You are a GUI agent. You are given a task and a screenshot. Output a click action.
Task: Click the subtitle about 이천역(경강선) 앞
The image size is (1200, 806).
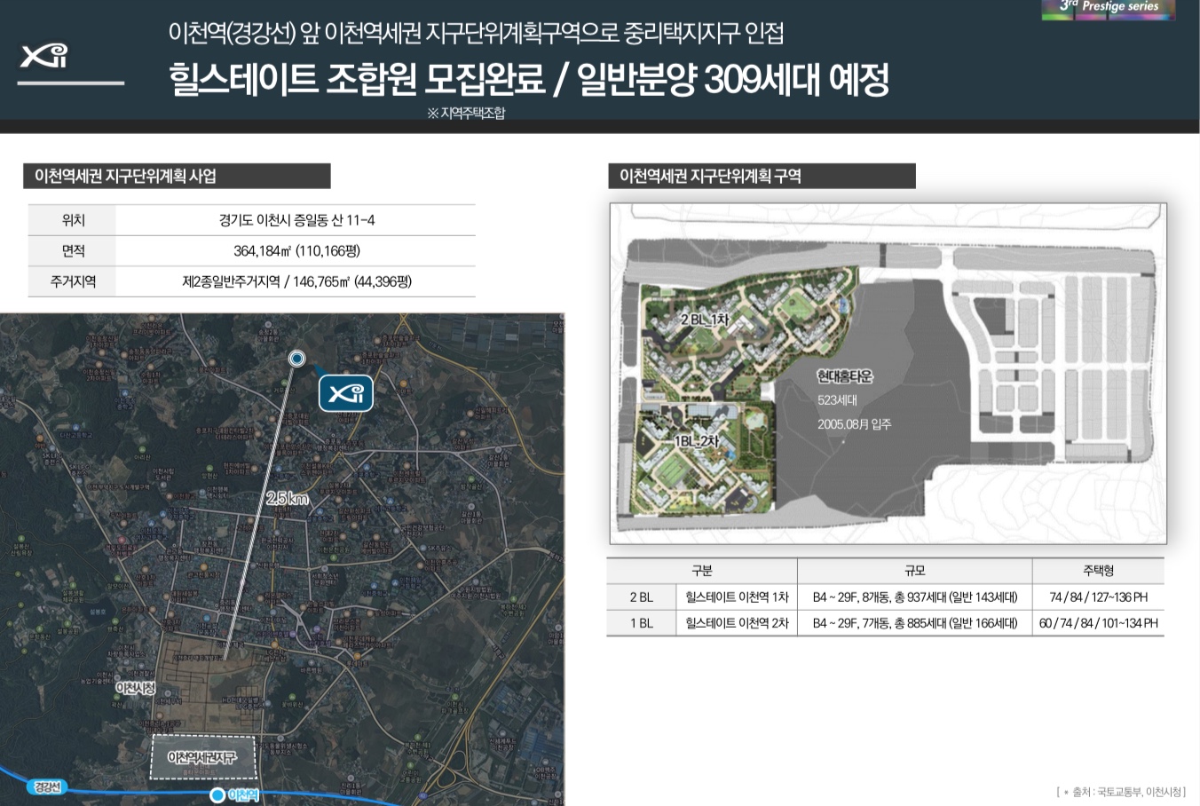click(476, 34)
